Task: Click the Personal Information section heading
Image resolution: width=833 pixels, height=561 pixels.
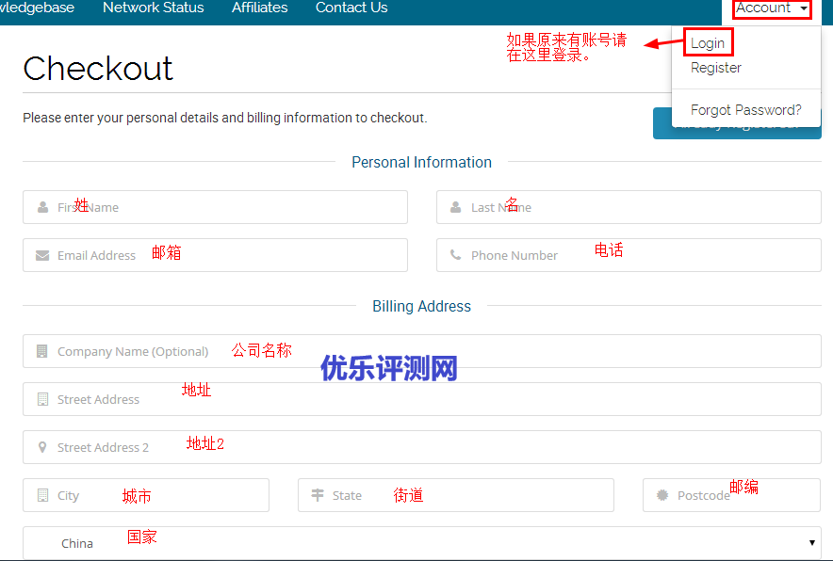Action: pyautogui.click(x=422, y=162)
